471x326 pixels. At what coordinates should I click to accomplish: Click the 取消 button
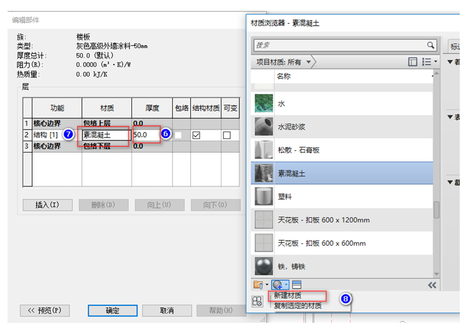pyautogui.click(x=167, y=310)
